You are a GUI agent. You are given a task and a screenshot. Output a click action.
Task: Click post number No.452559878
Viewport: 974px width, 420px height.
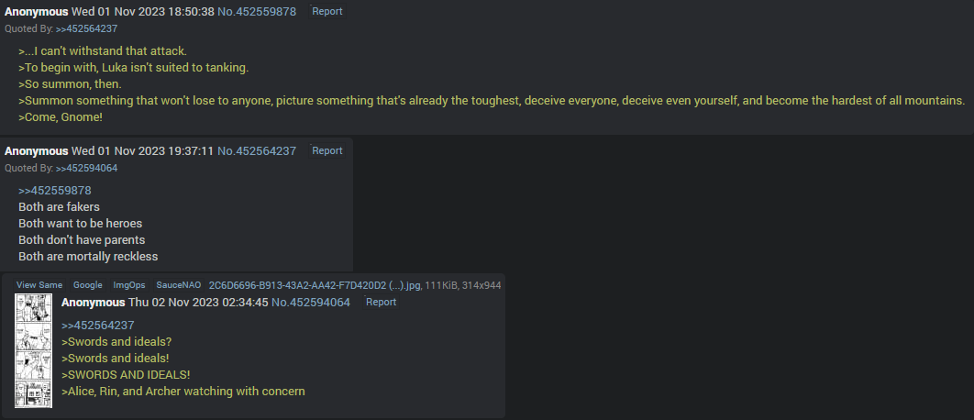(257, 11)
